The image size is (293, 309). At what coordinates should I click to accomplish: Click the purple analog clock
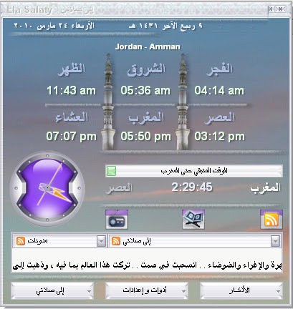tap(47, 188)
